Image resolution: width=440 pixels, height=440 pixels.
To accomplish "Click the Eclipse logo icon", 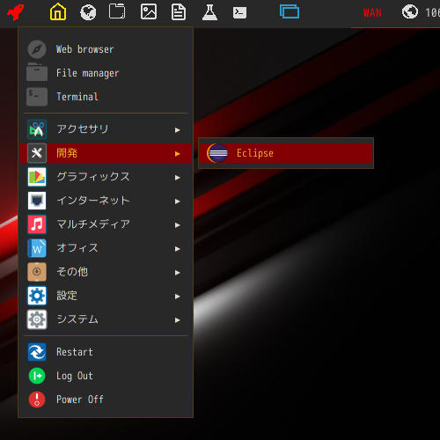I will pos(217,153).
